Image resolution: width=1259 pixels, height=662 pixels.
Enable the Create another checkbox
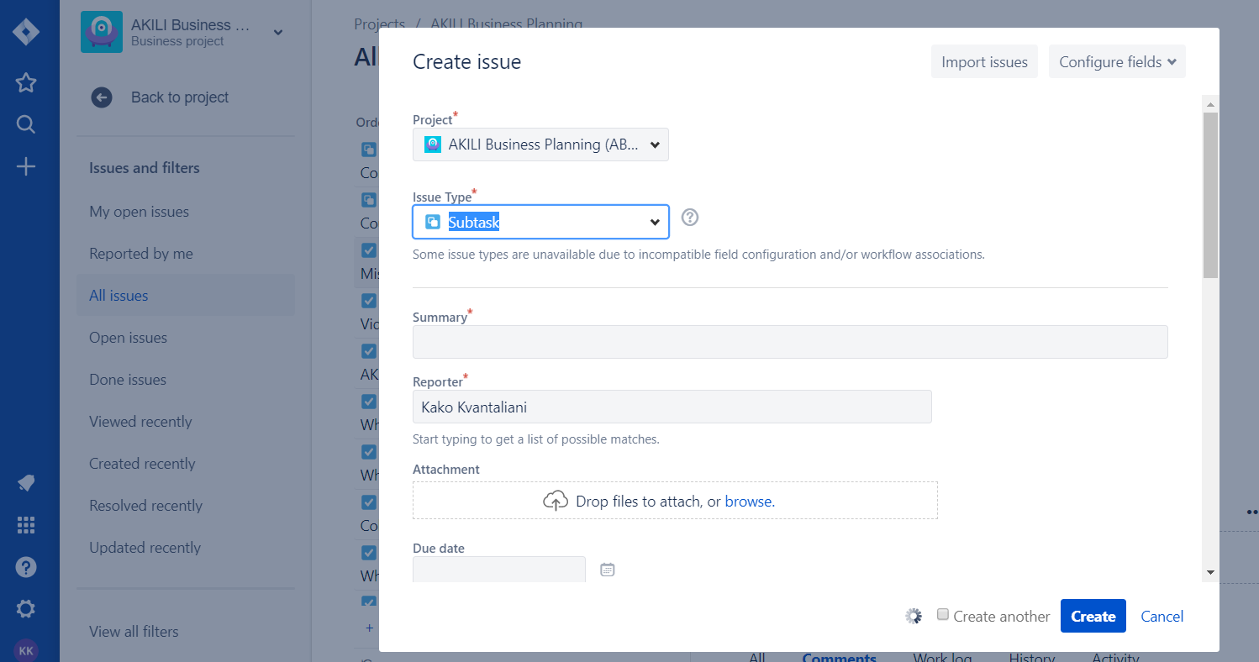(x=942, y=614)
